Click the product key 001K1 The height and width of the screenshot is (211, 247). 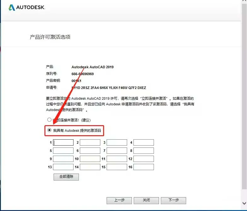76,81
